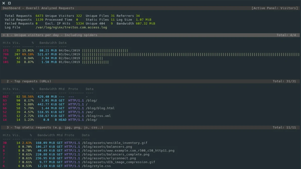Click the /blog/blog.html request URL
The width and height of the screenshot is (301, 169).
tap(100, 108)
